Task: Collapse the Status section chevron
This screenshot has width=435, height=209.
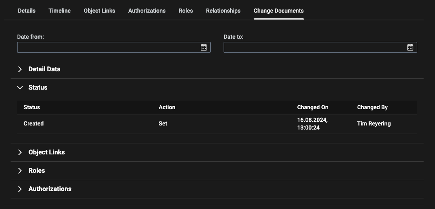Action: point(20,88)
